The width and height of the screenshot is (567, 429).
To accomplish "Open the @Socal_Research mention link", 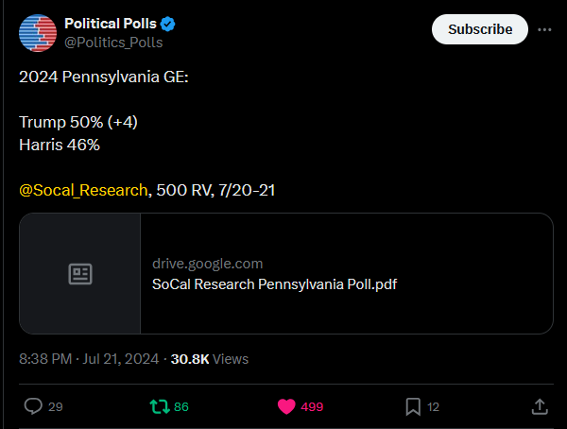I will click(x=83, y=191).
